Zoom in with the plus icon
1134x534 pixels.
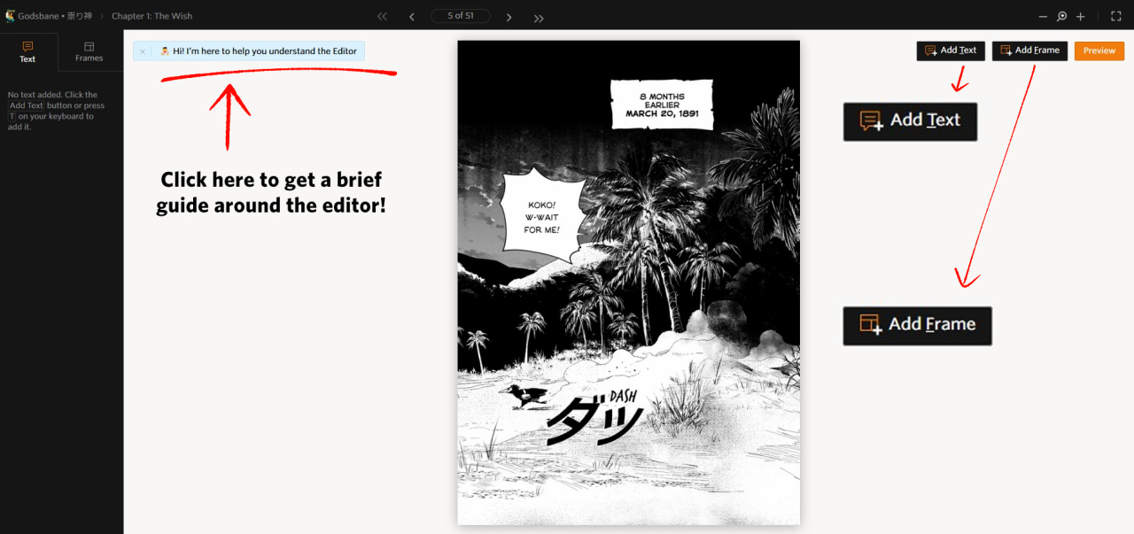click(x=1080, y=17)
